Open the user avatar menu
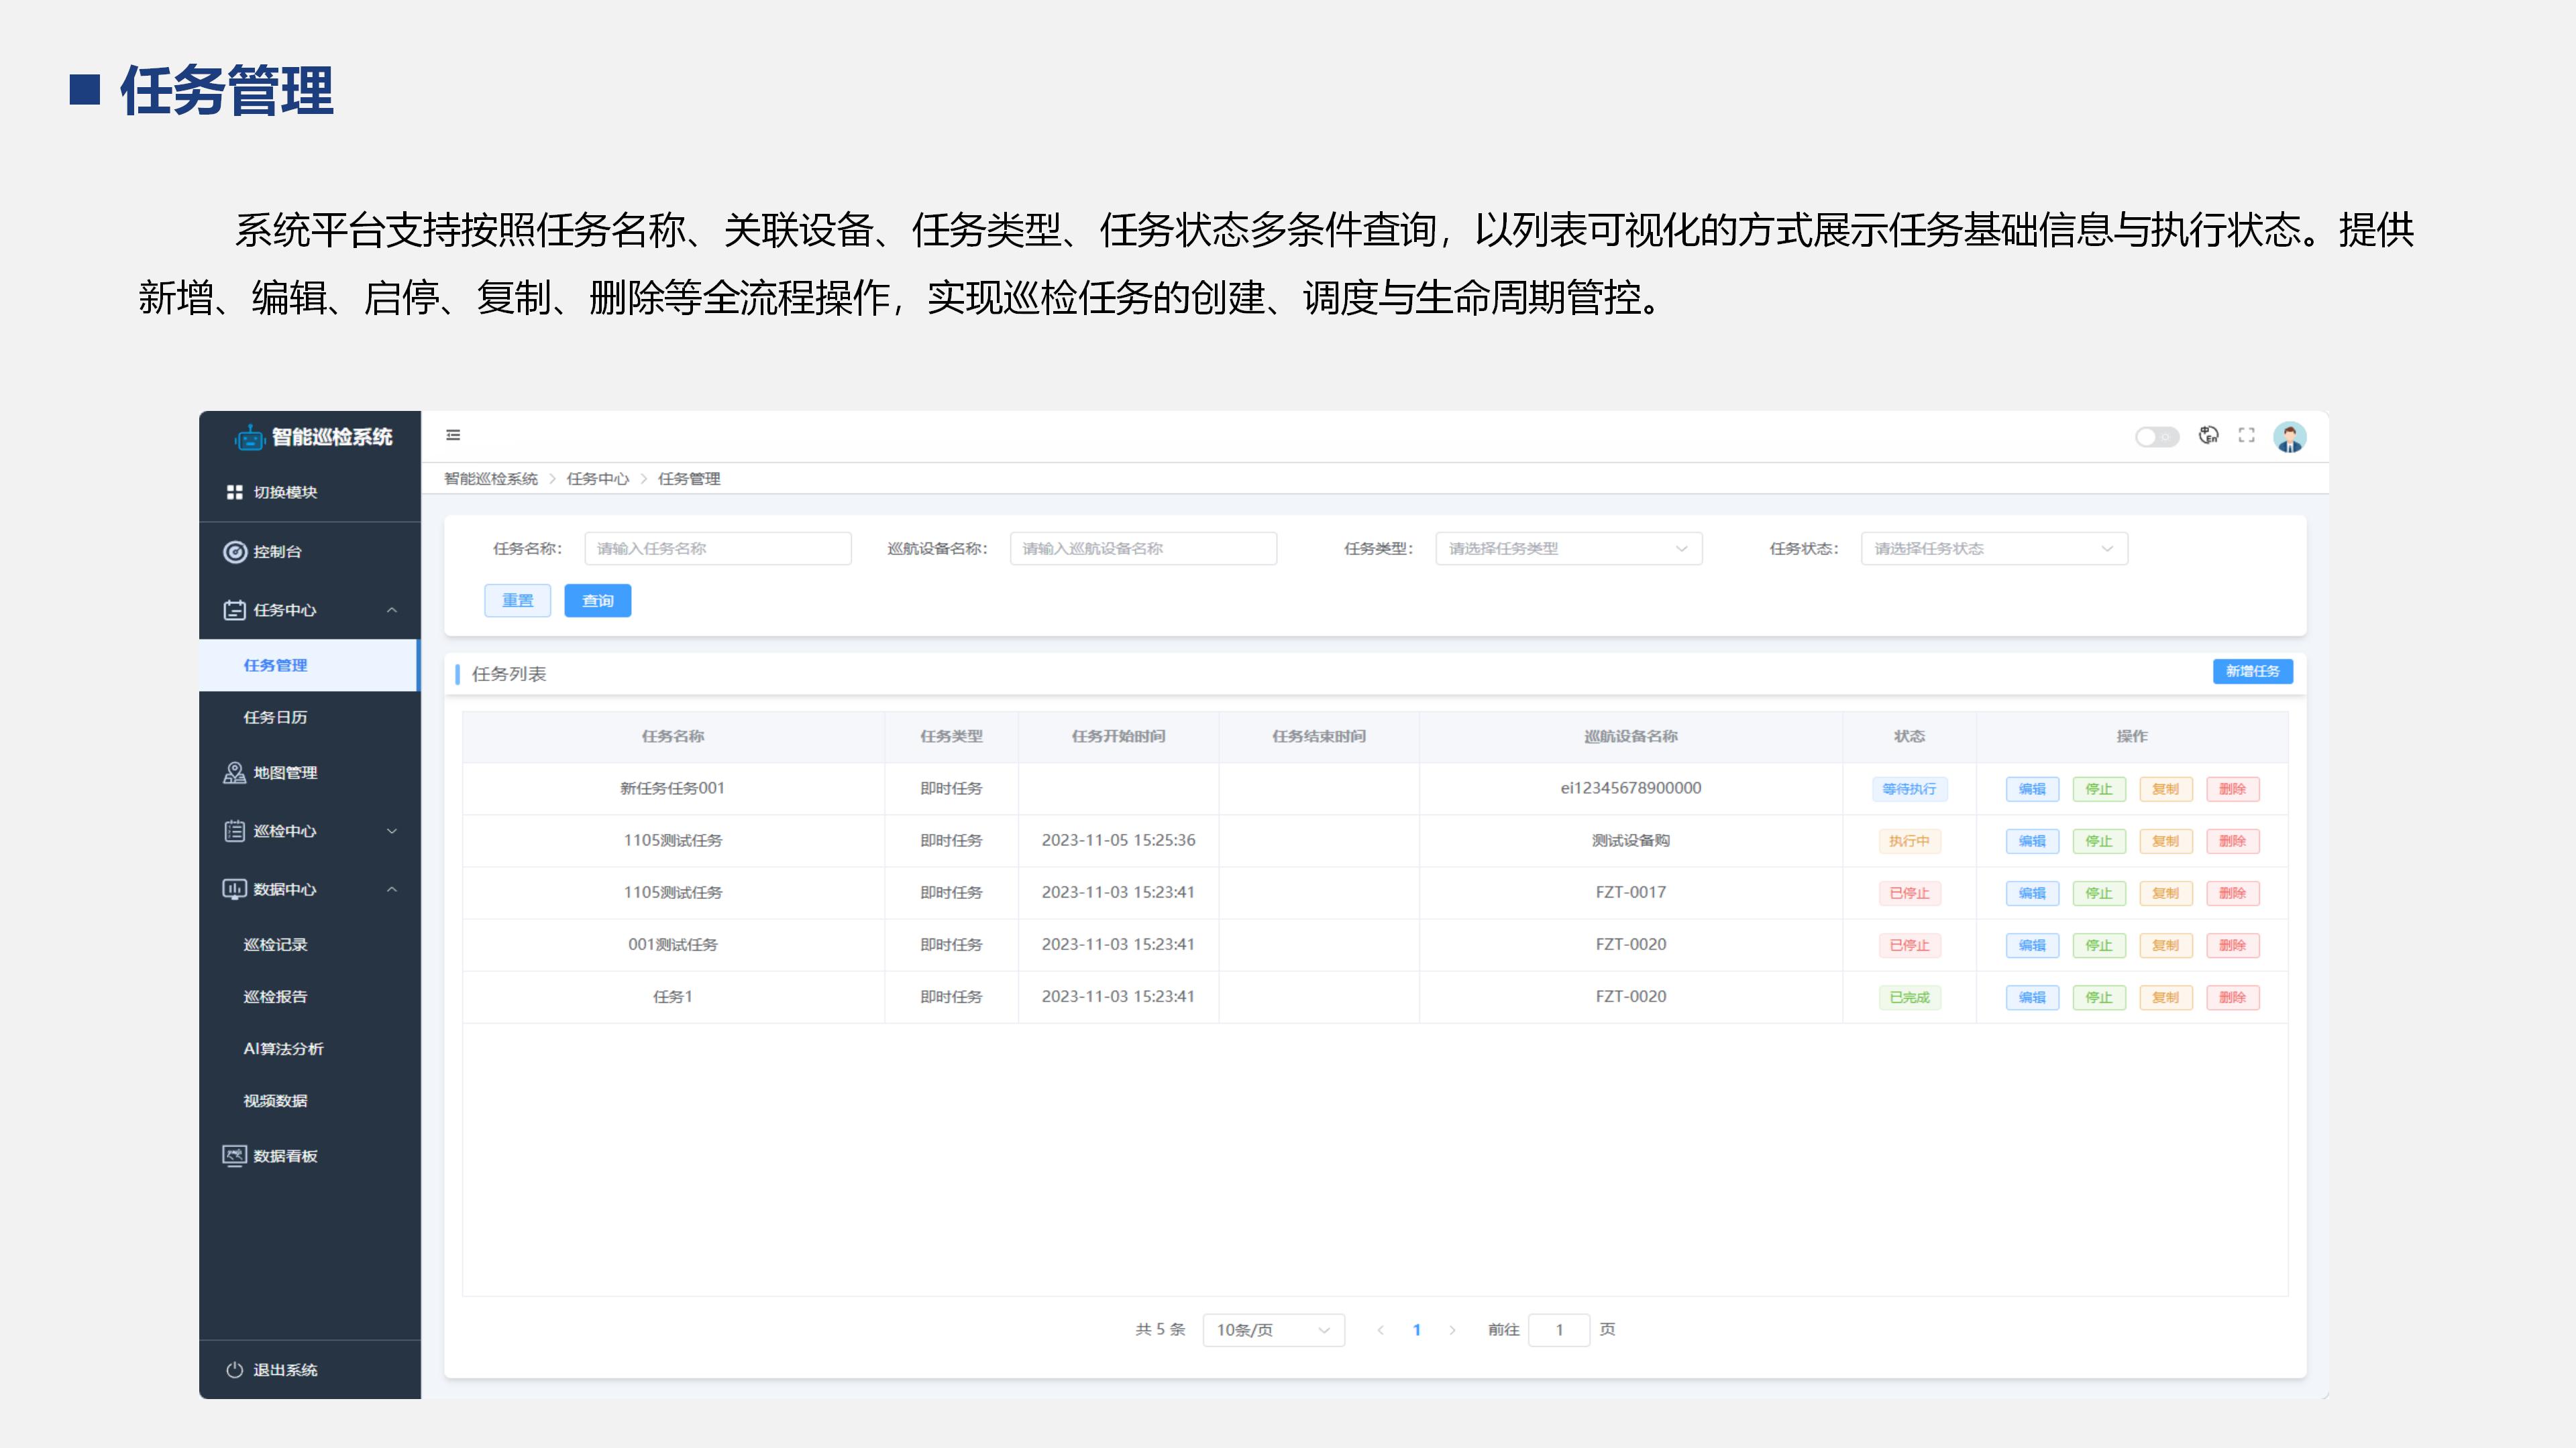 2290,436
